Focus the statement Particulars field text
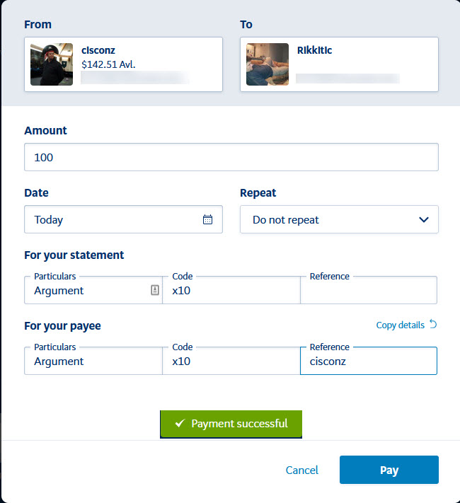 pyautogui.click(x=85, y=291)
